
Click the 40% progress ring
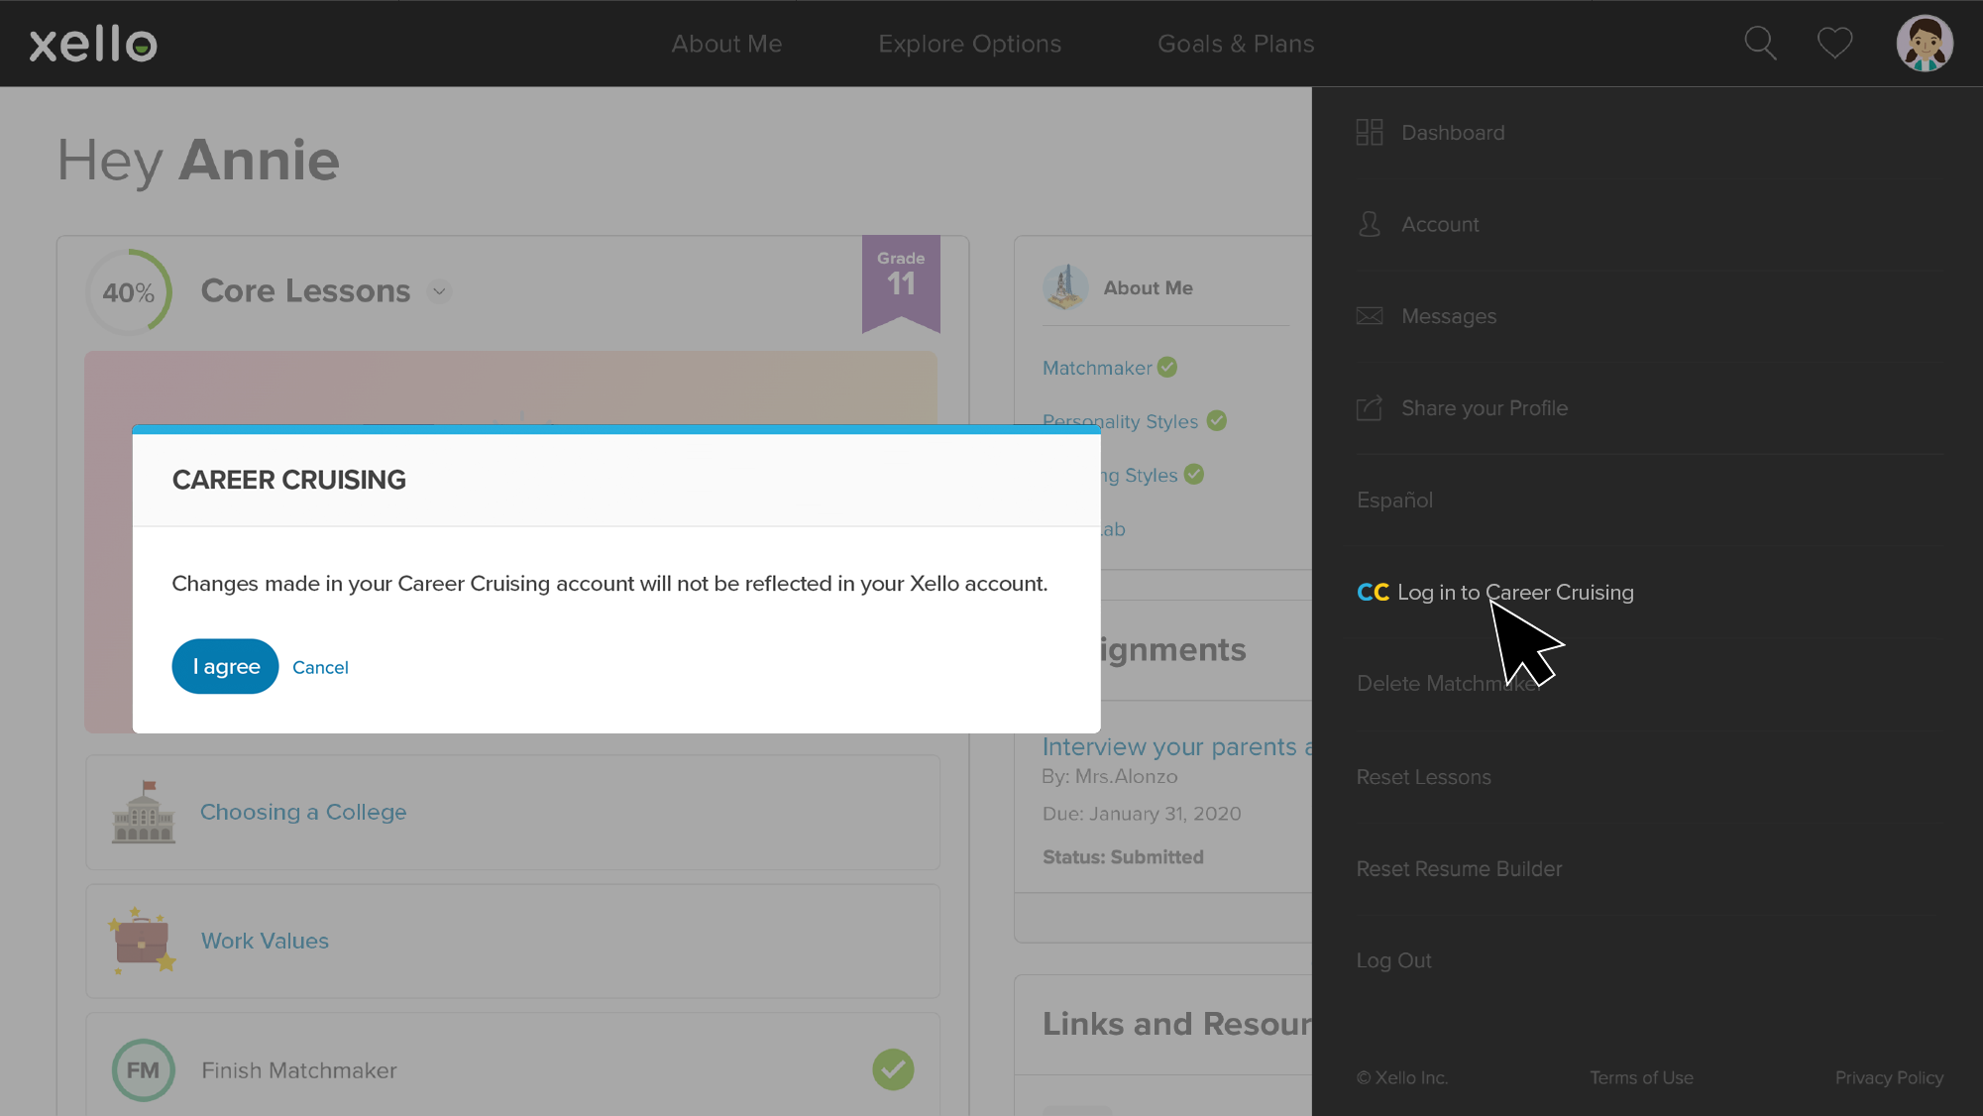point(129,291)
